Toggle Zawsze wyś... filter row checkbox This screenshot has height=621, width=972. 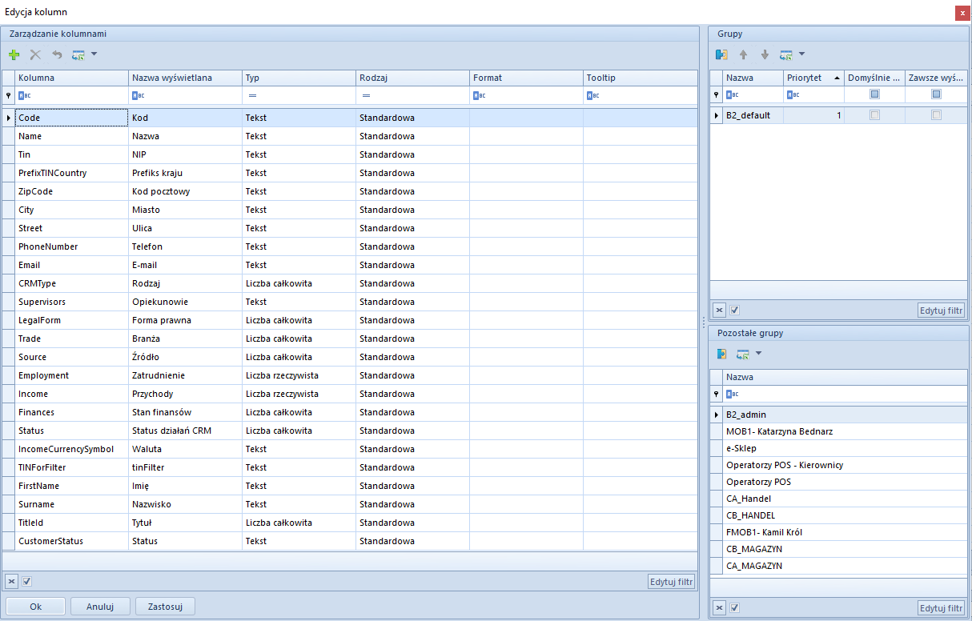coord(936,94)
